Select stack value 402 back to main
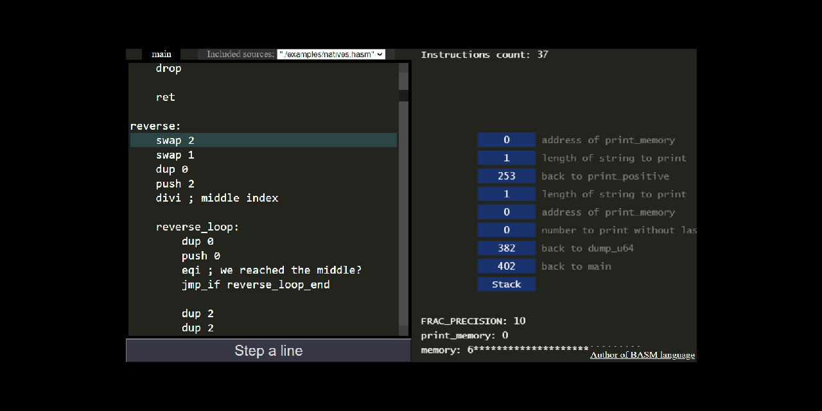This screenshot has width=822, height=411. coord(506,266)
